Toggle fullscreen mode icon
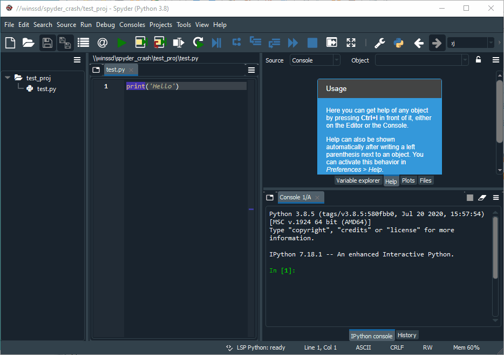This screenshot has width=504, height=355. (x=351, y=43)
